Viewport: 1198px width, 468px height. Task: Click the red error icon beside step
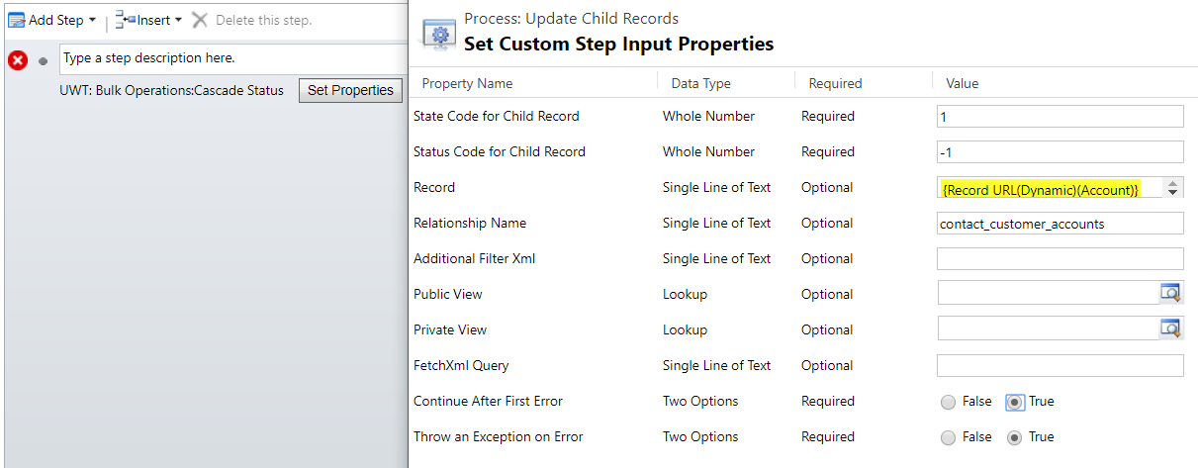point(18,60)
